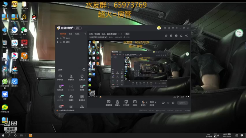
Task: Switch to the last scene tab before the plus
Action: 77,34
